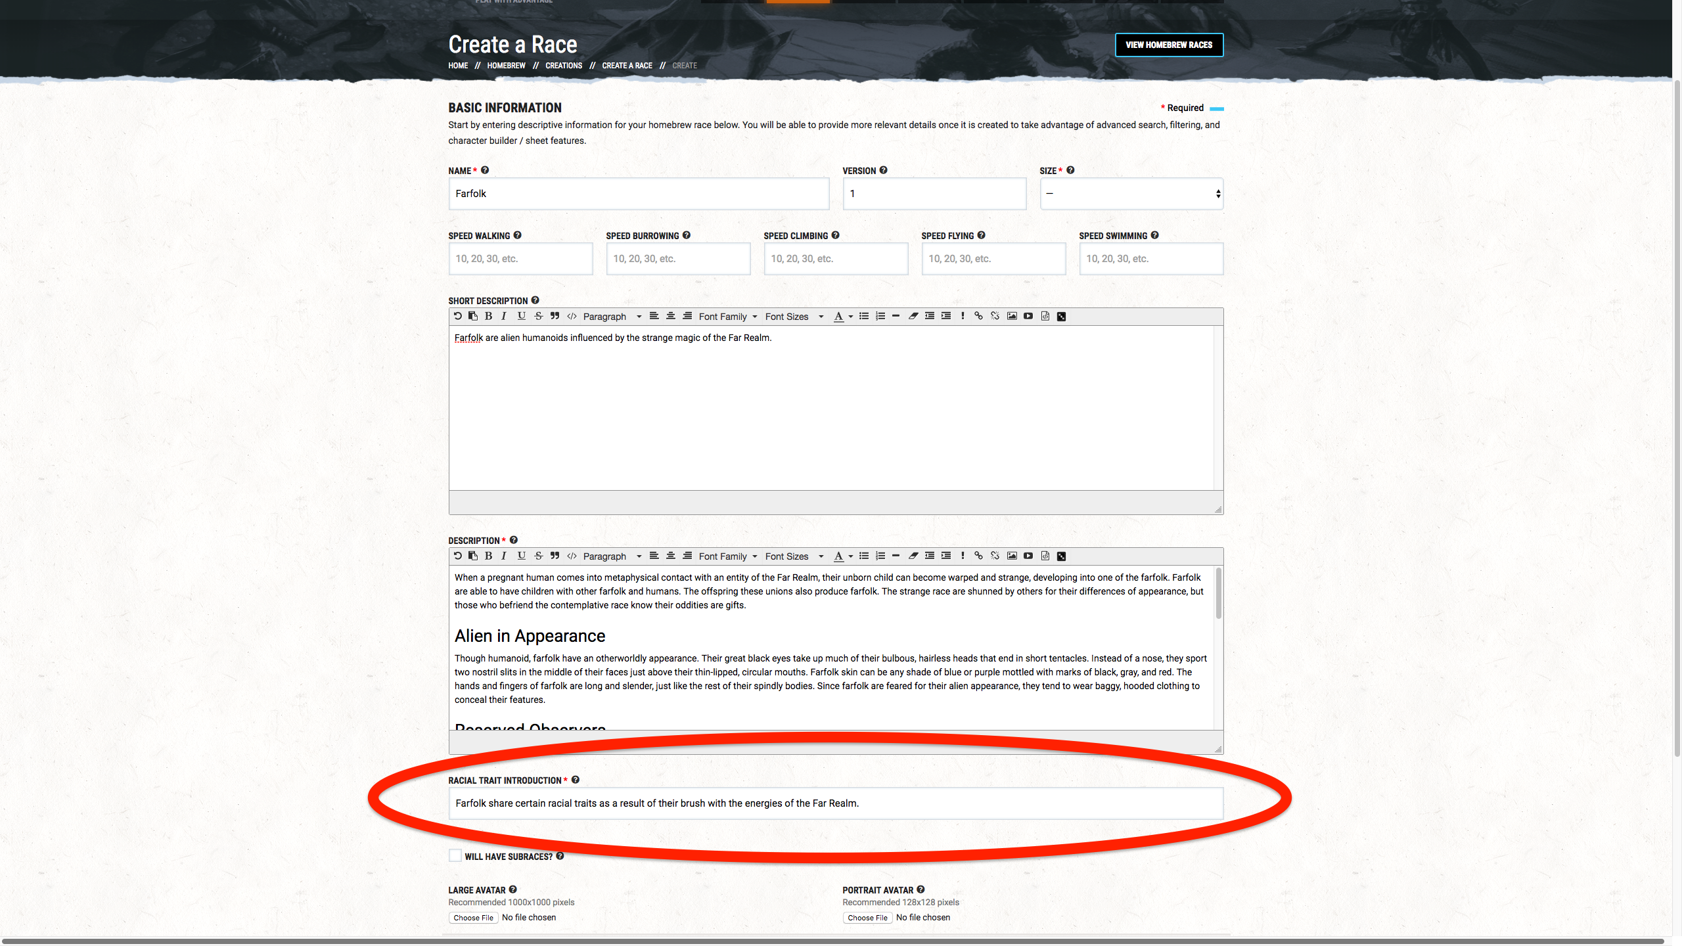The width and height of the screenshot is (1682, 946).
Task: Check the Will Have Subraces checkbox
Action: tap(455, 856)
